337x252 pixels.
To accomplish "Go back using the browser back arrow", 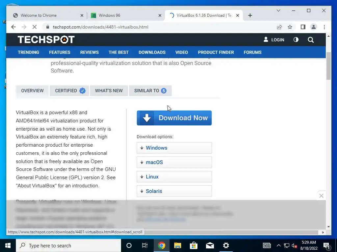I will 13,27.
